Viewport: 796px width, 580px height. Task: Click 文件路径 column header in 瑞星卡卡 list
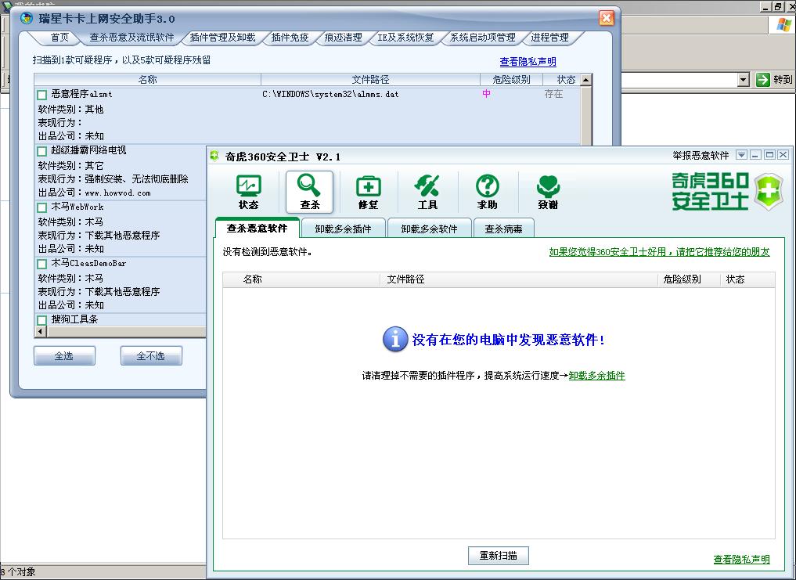pos(370,79)
